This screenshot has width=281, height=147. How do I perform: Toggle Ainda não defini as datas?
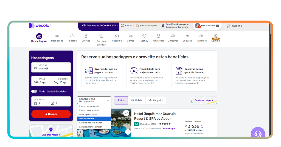pos(34,91)
